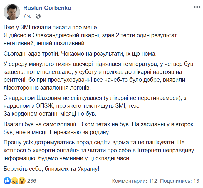View the 236 reactions list
Viewport: 203px width, 188px height.
click(x=32, y=181)
